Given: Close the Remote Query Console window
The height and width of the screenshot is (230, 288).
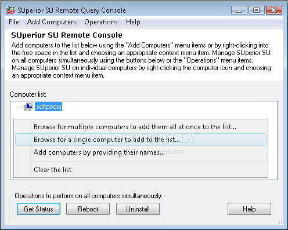Looking at the screenshot, I should pyautogui.click(x=274, y=10).
